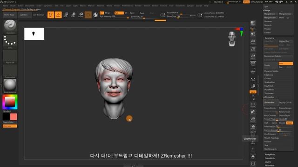Toggle the Smt option beside Divide
298x167 pixels.
[x=285, y=64]
